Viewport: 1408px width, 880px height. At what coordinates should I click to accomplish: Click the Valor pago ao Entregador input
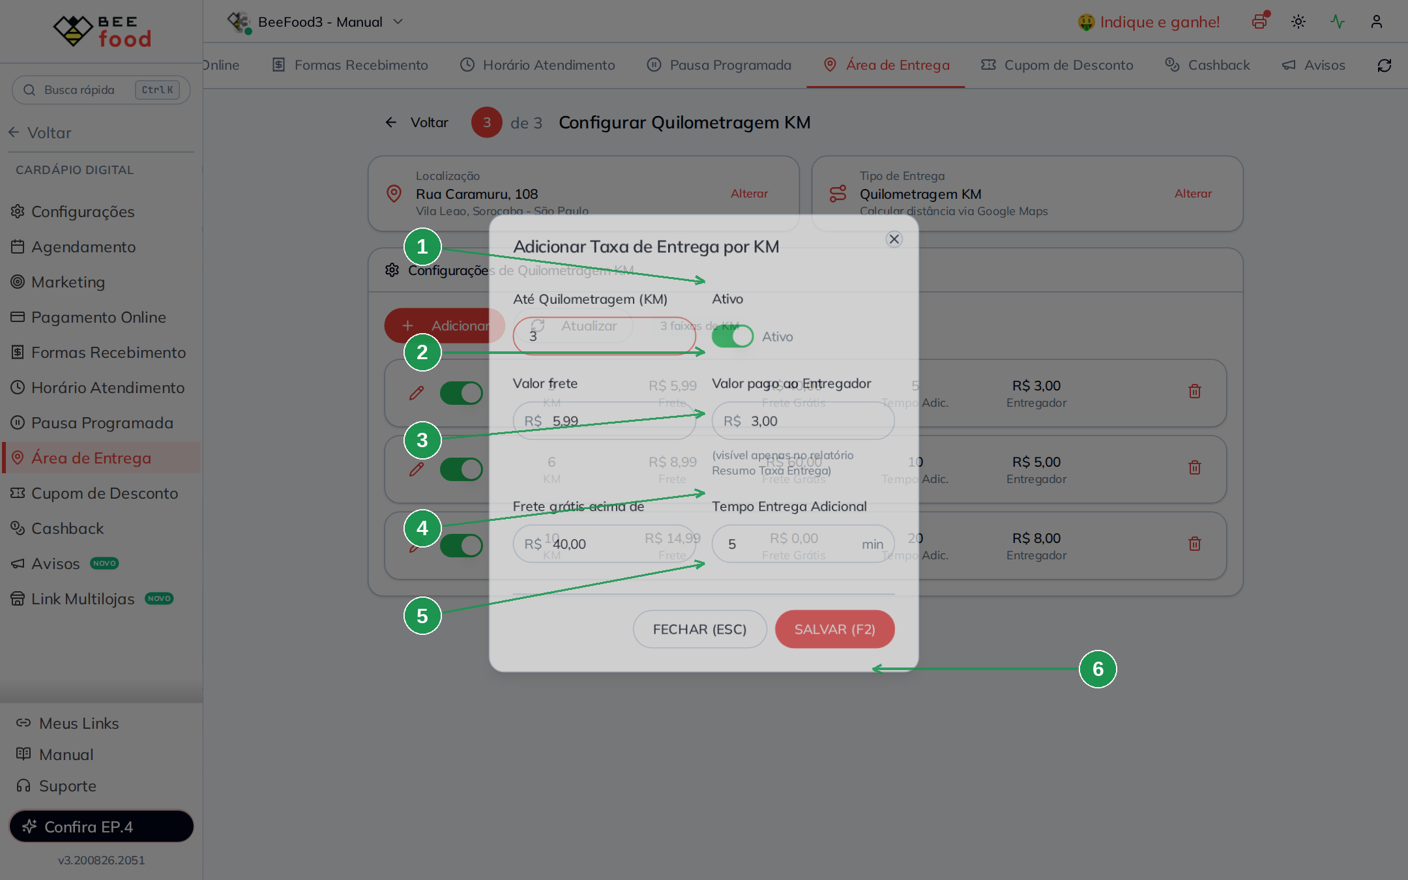(x=803, y=421)
